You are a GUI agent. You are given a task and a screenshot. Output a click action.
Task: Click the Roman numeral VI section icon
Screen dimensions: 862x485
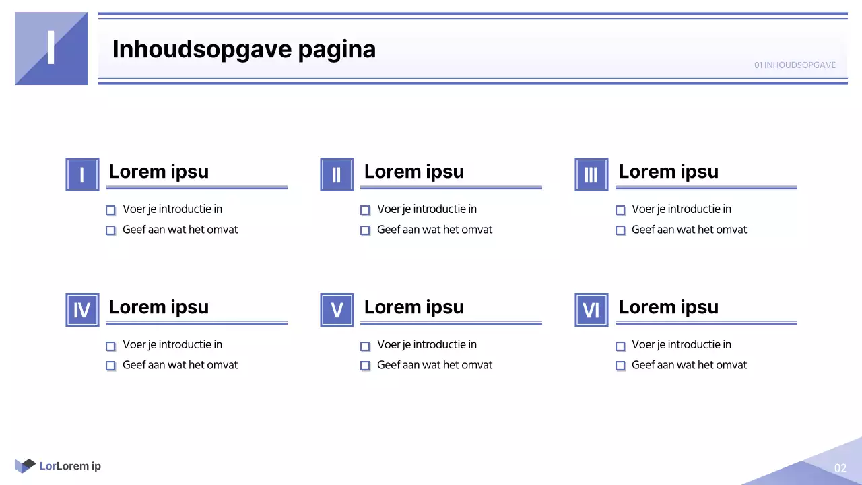click(x=591, y=310)
